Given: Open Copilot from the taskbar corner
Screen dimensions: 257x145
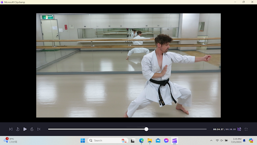Looking at the screenshot, I should (251, 141).
